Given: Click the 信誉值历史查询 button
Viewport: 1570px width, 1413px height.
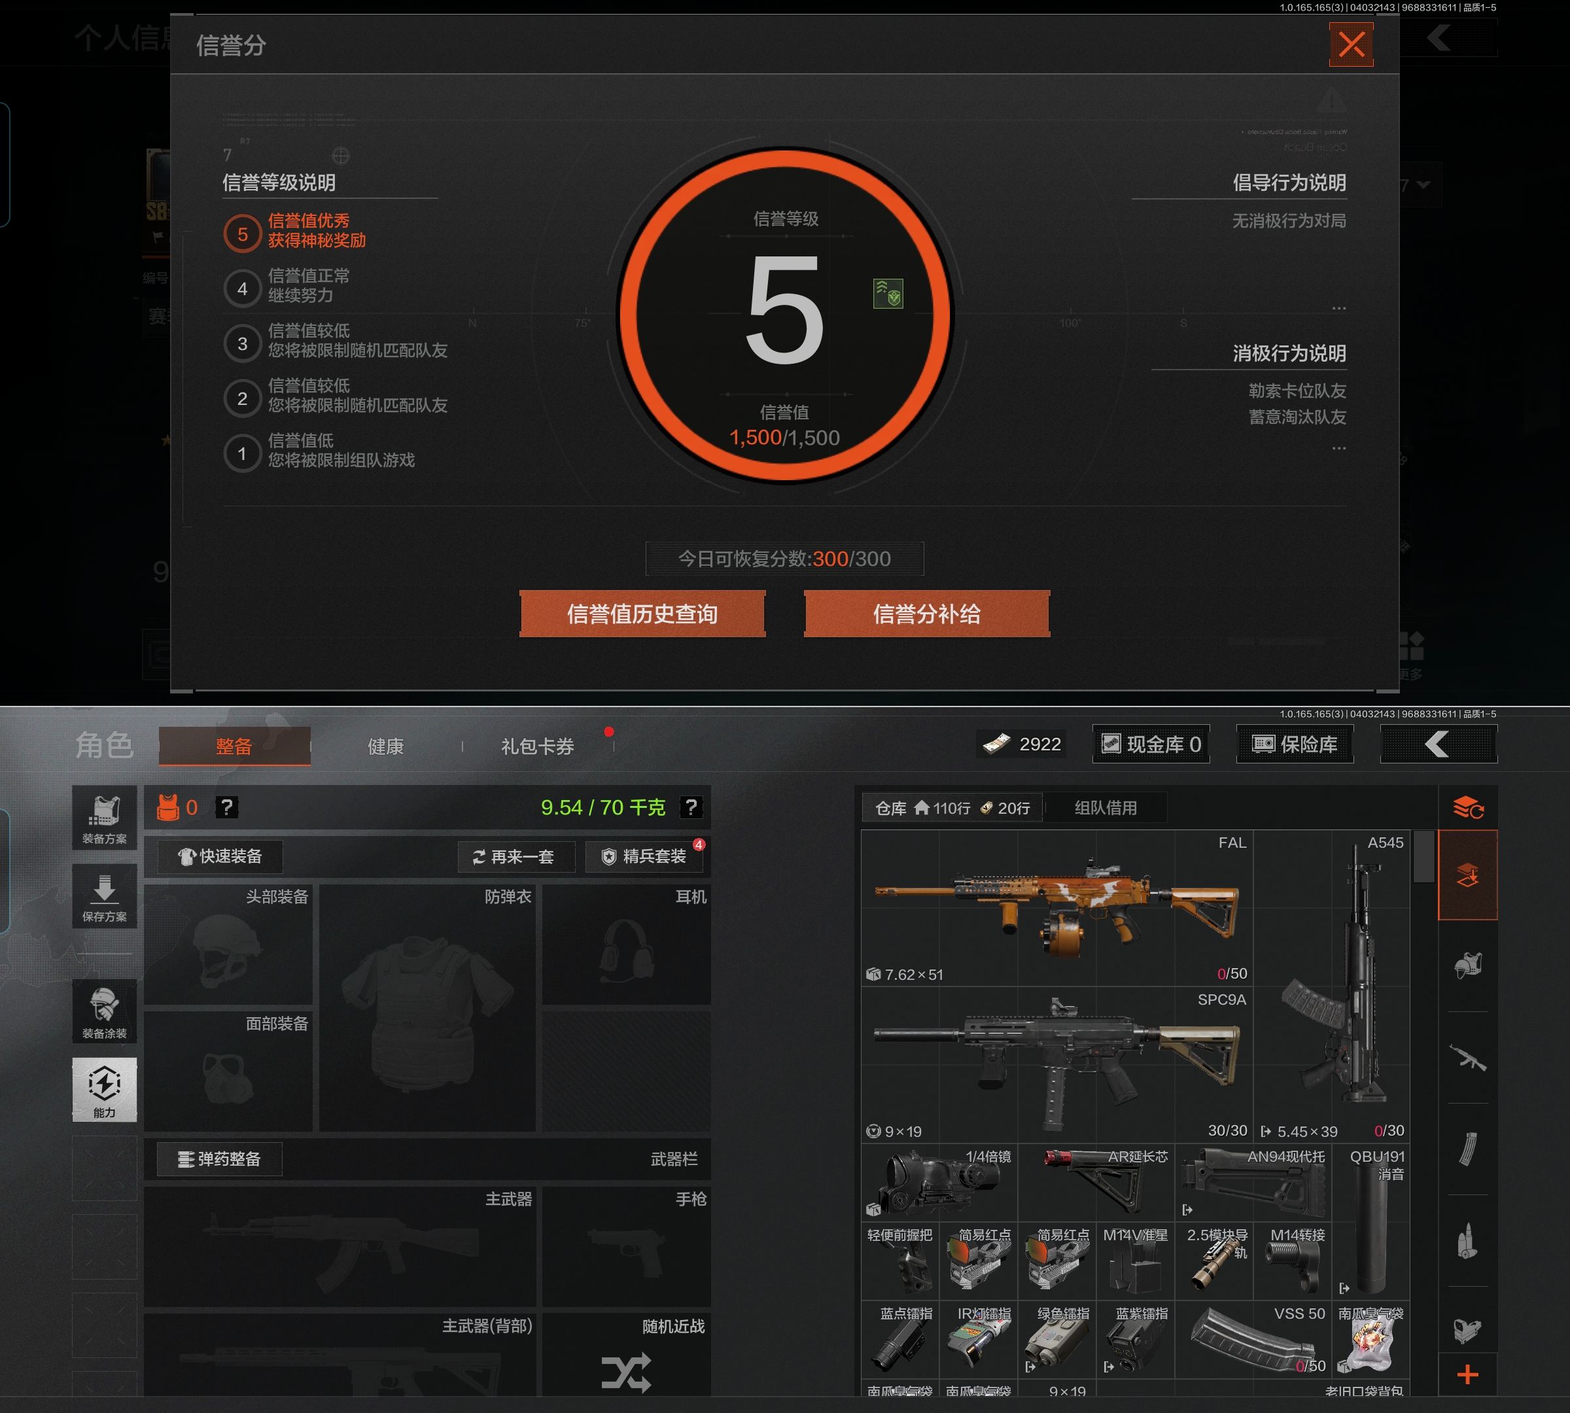Looking at the screenshot, I should [x=642, y=614].
